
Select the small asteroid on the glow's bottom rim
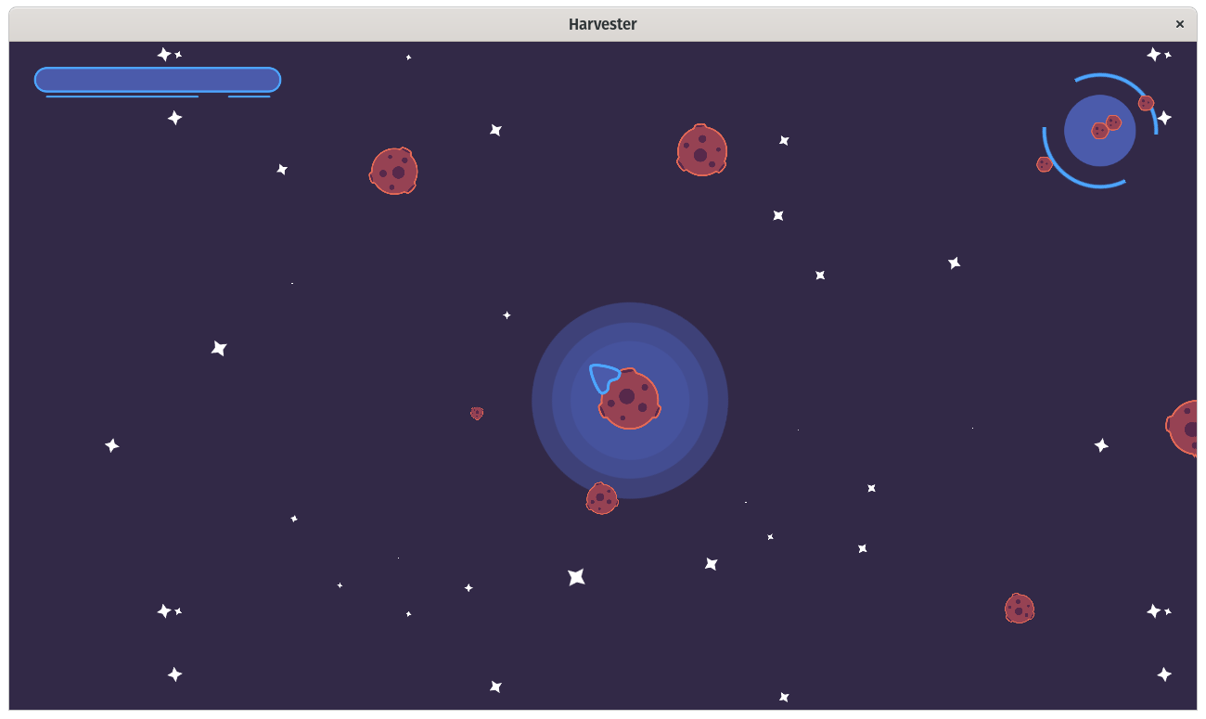click(602, 499)
